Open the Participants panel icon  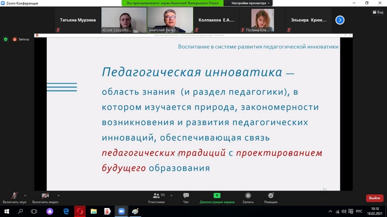[x=156, y=196]
